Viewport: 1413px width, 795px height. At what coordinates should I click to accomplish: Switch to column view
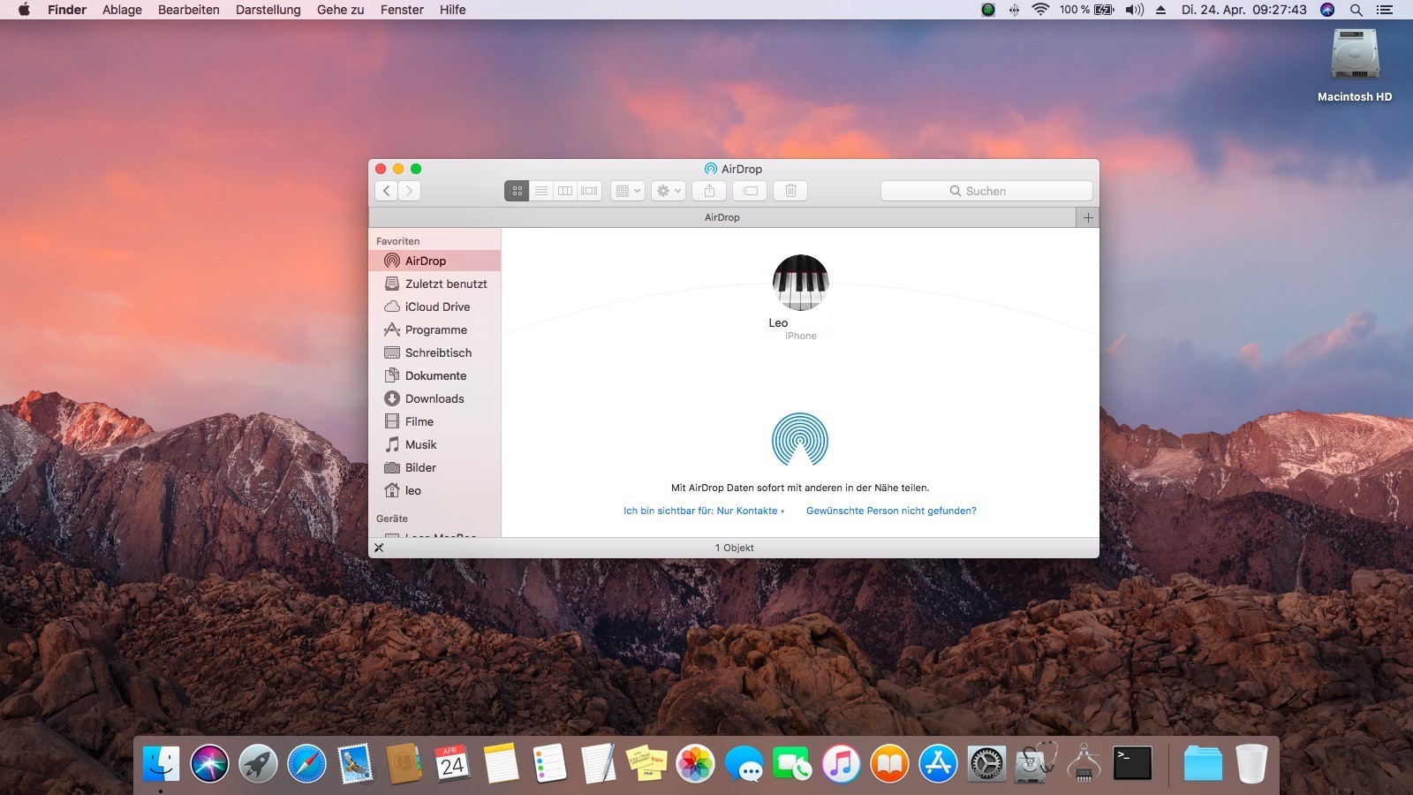565,191
